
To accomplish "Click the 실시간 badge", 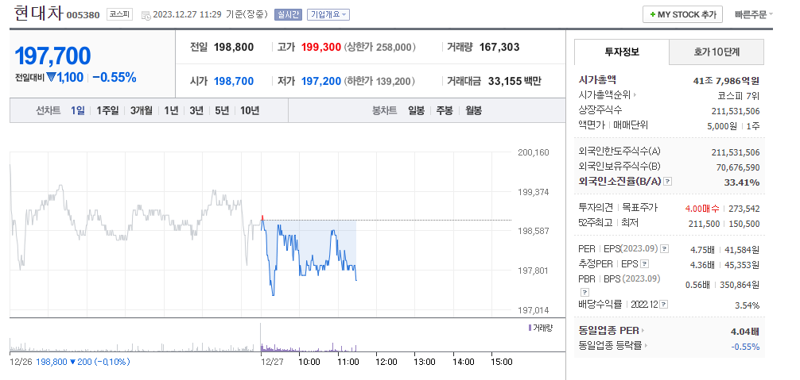I will coord(288,15).
